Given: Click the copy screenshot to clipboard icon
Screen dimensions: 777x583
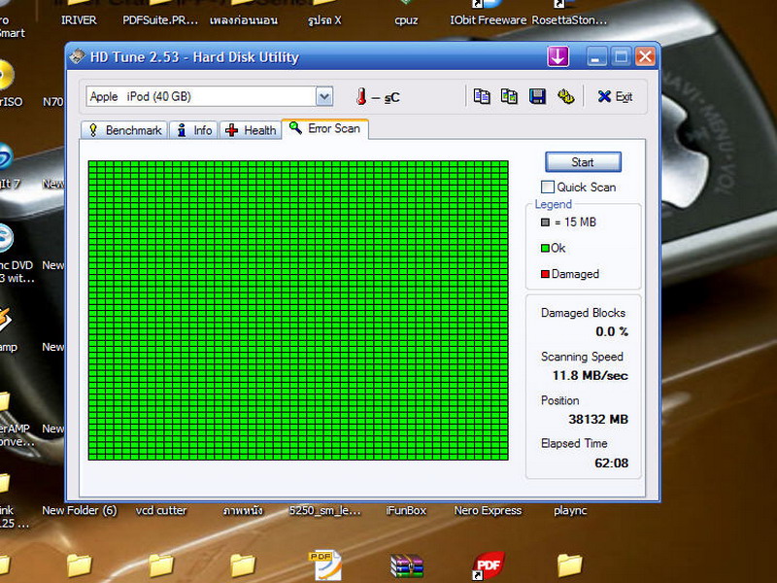Looking at the screenshot, I should [x=509, y=96].
